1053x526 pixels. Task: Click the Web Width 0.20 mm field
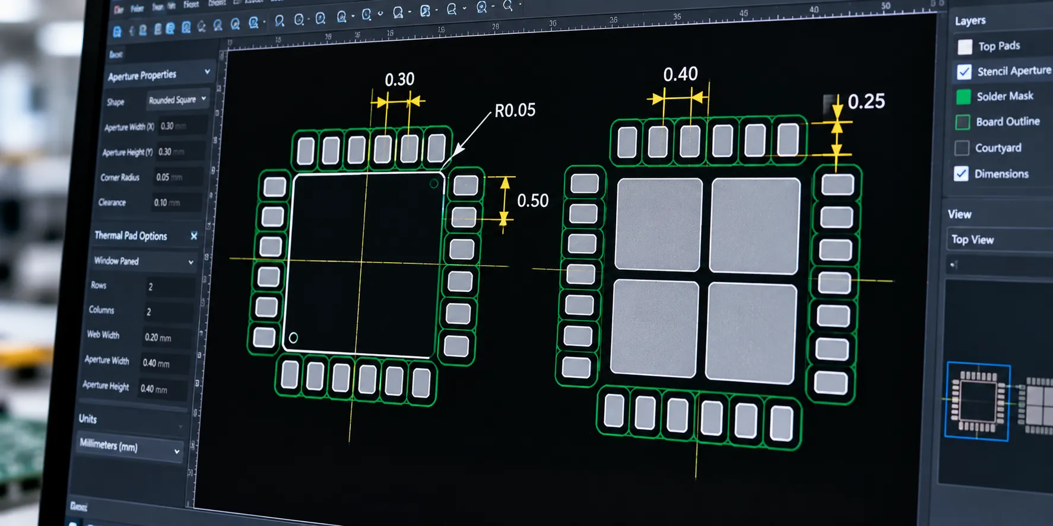pyautogui.click(x=167, y=337)
